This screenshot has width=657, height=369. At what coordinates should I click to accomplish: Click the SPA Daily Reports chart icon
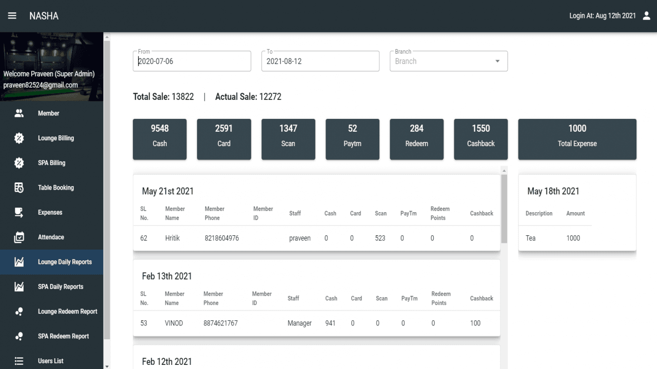19,286
